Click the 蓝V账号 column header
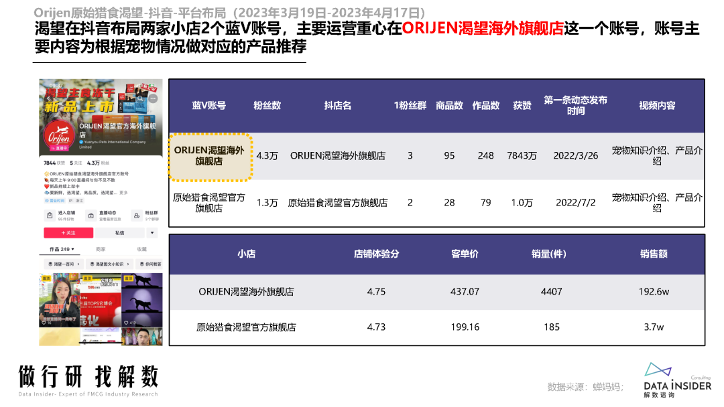724x407 pixels. tap(208, 106)
